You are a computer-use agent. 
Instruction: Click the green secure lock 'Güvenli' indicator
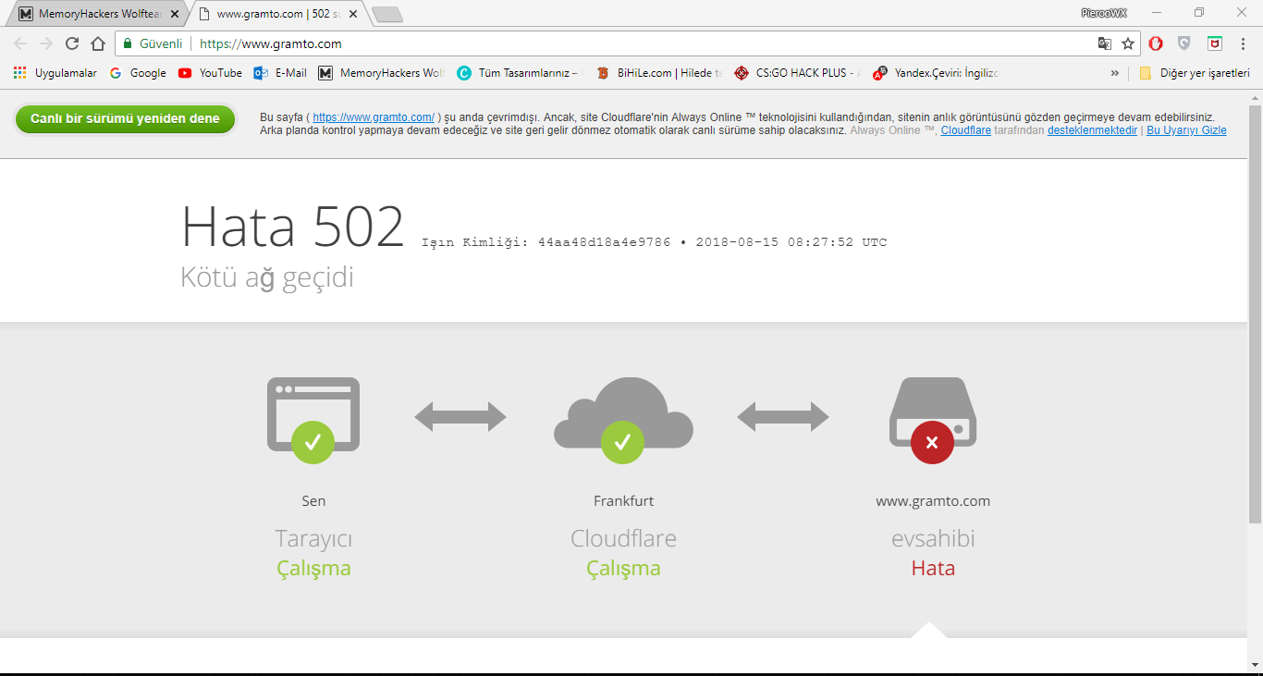153,43
